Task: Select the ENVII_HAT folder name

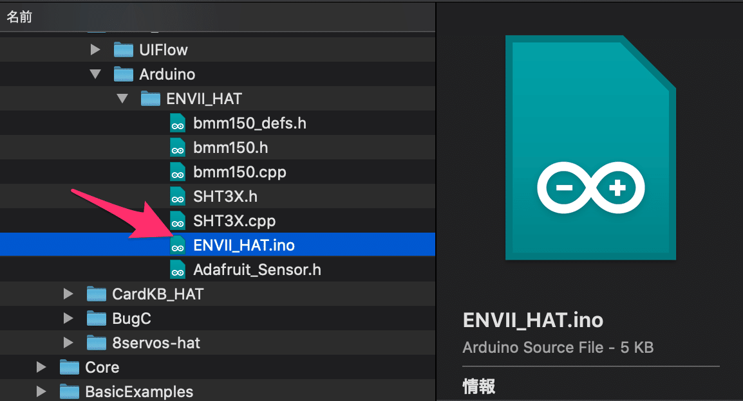Action: point(203,99)
